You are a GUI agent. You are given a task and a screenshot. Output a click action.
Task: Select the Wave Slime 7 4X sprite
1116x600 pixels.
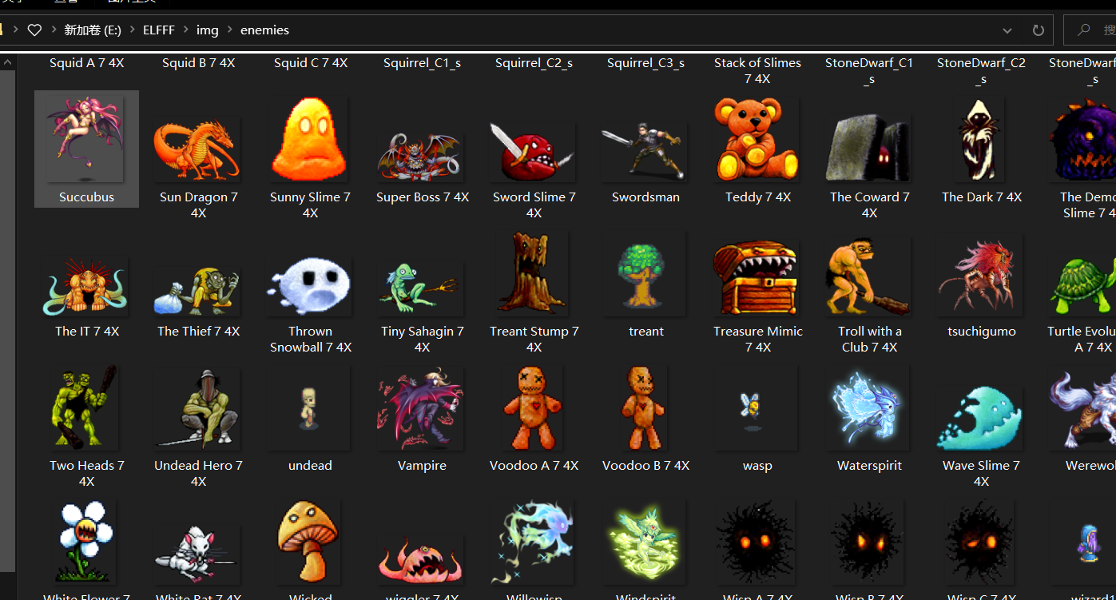[981, 417]
